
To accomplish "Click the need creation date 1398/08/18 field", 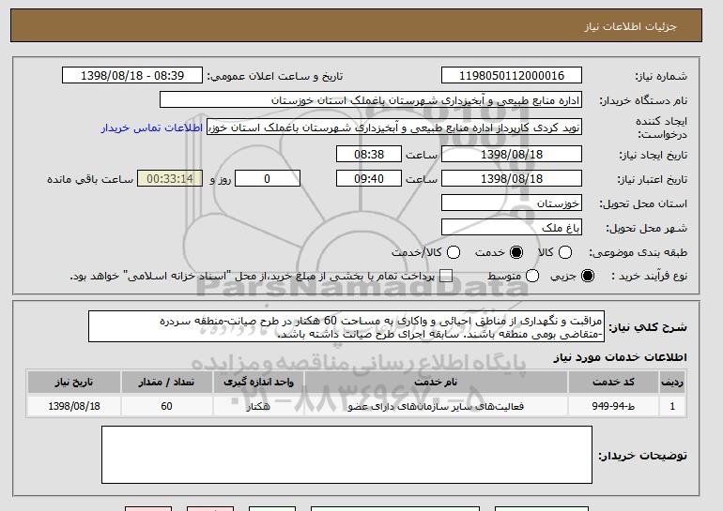I will tap(512, 154).
